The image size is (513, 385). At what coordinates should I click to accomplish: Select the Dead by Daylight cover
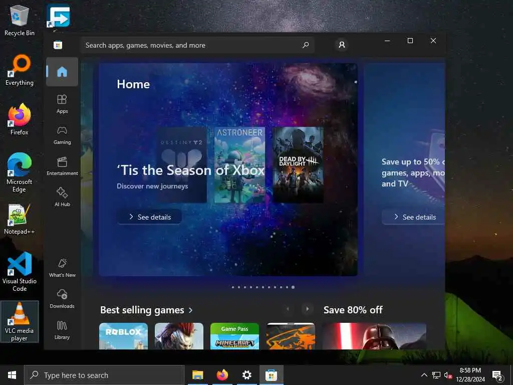(298, 164)
